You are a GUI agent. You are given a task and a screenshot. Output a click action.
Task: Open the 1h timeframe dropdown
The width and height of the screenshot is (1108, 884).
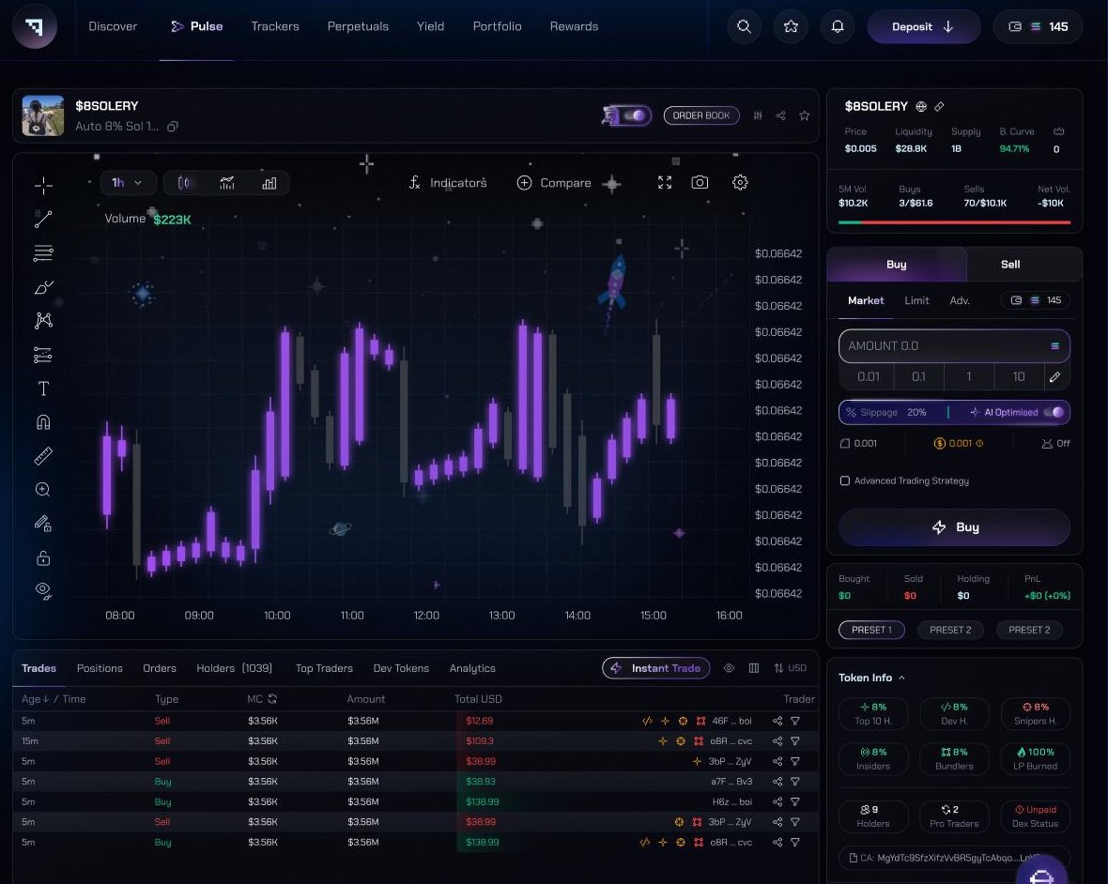[x=128, y=183]
